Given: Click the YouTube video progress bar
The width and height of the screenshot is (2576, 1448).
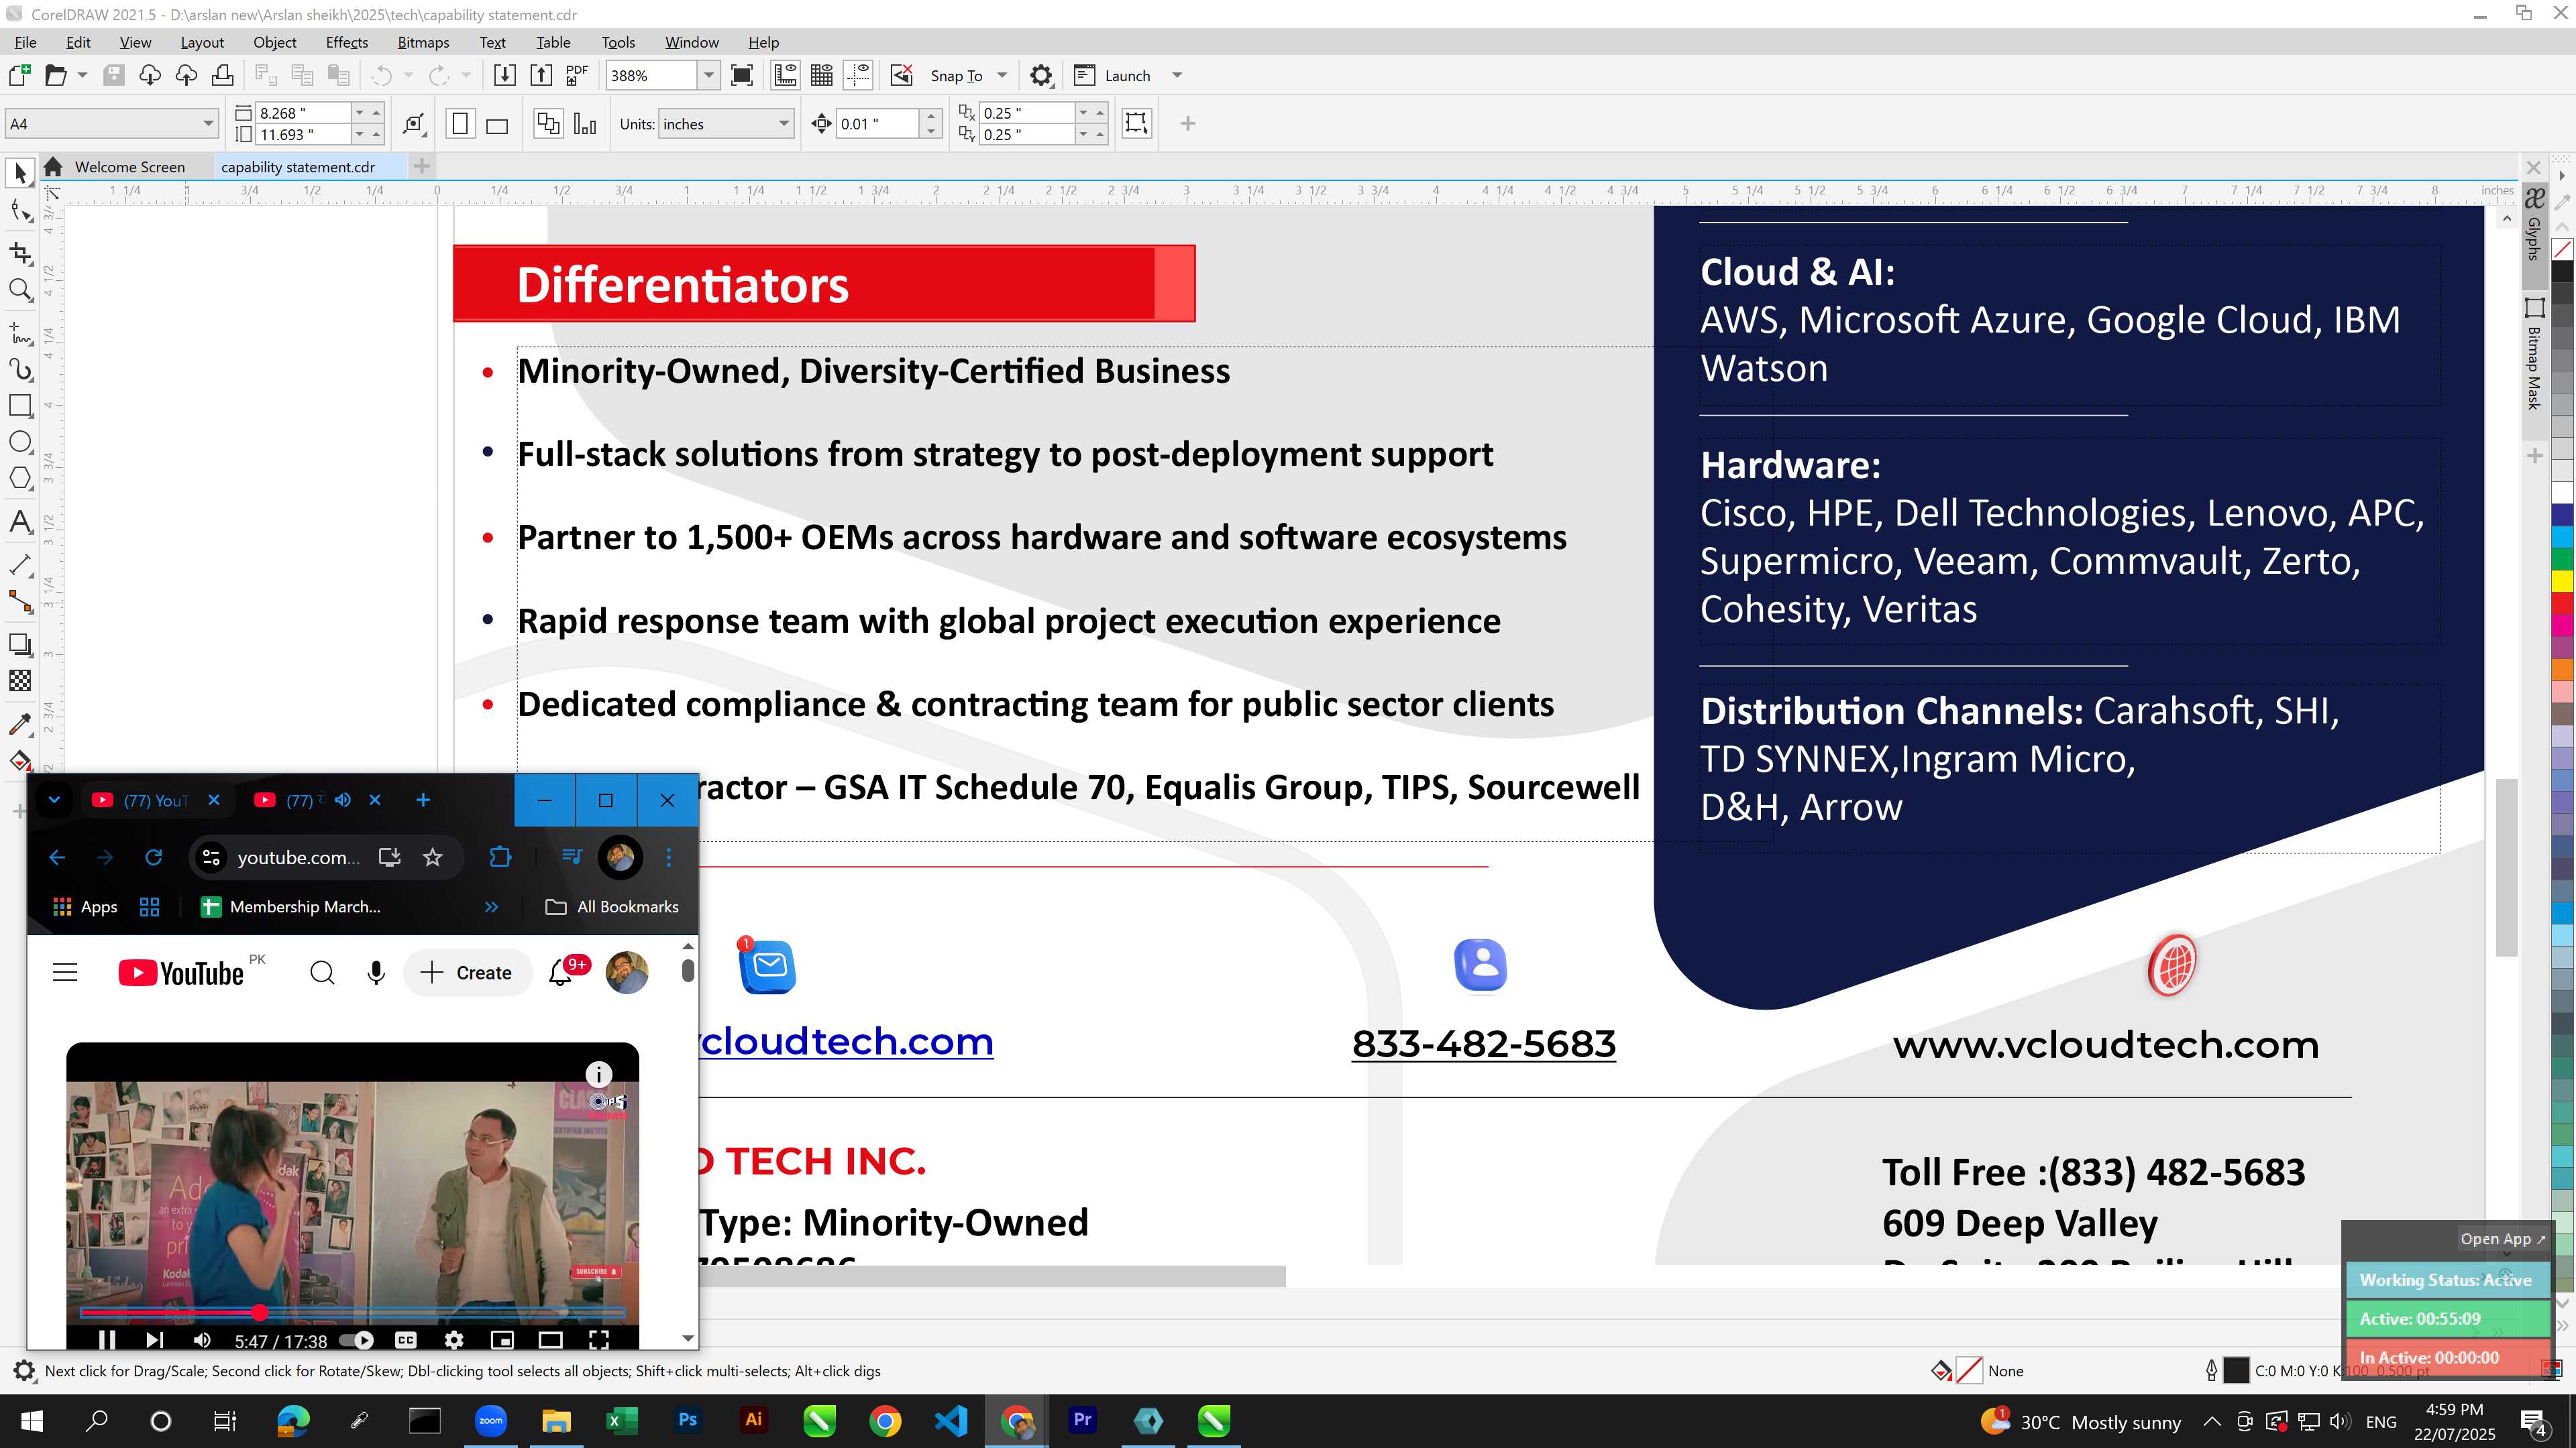Looking at the screenshot, I should coord(352,1312).
